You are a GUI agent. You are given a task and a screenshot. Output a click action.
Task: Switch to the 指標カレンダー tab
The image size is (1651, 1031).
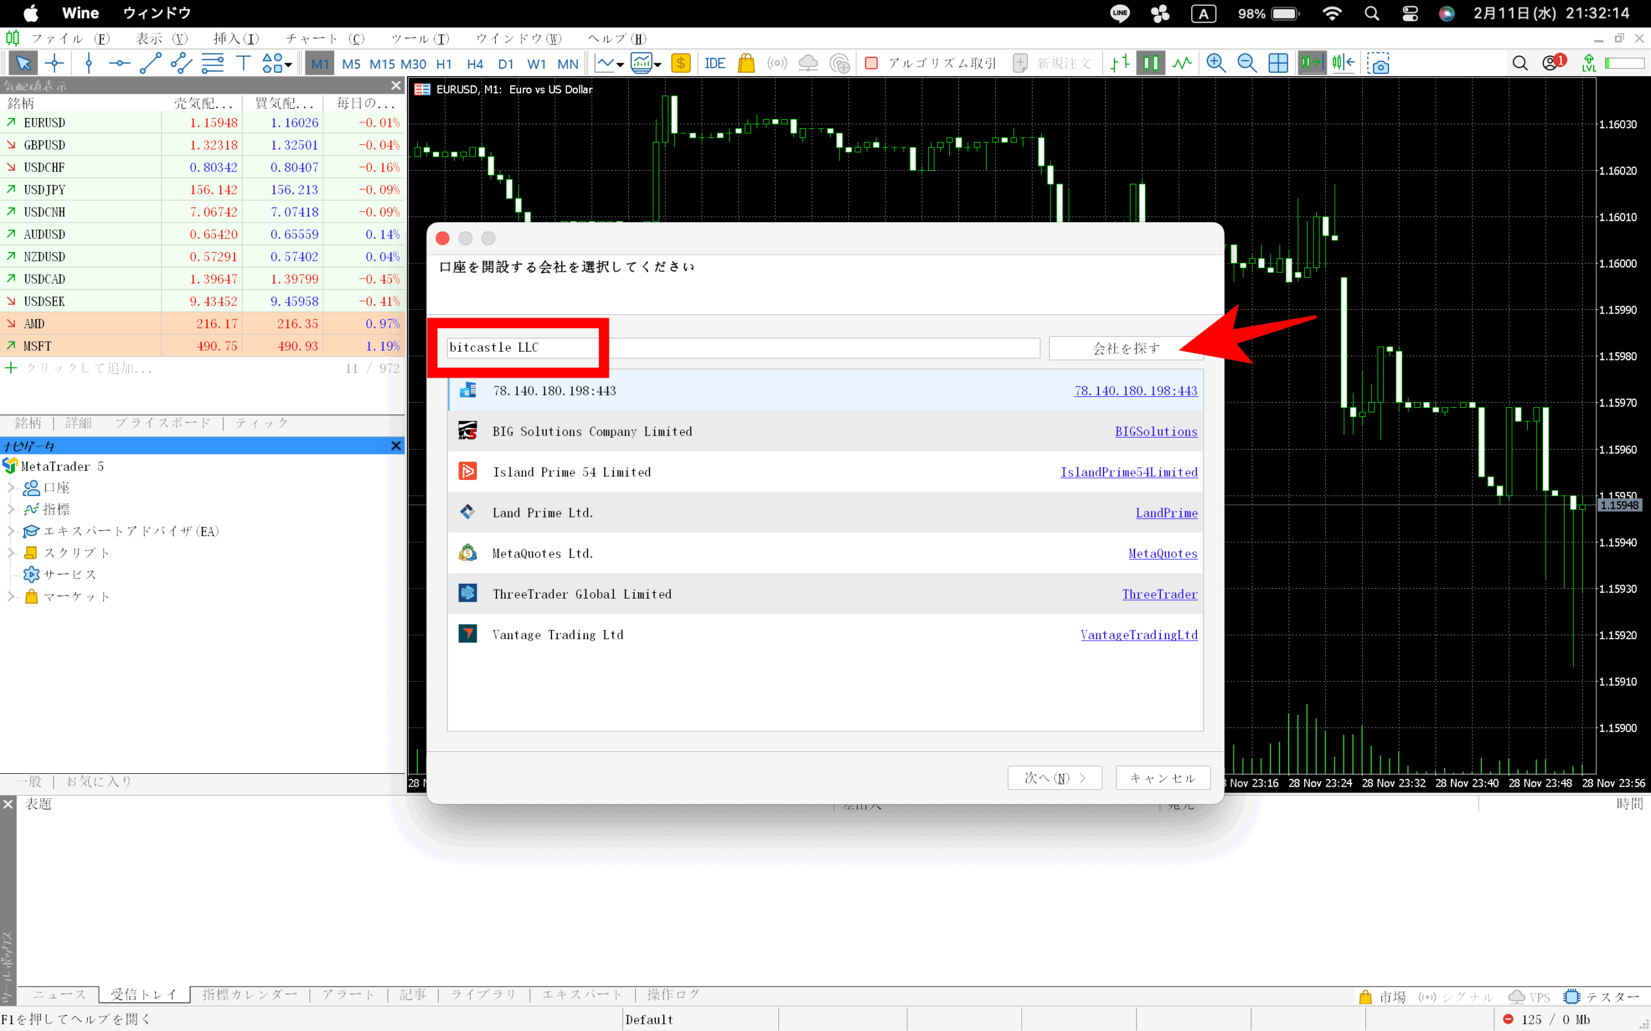pos(250,994)
